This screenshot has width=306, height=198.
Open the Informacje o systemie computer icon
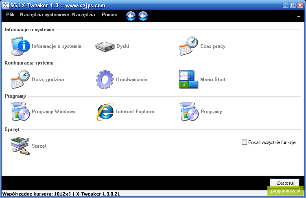20,46
